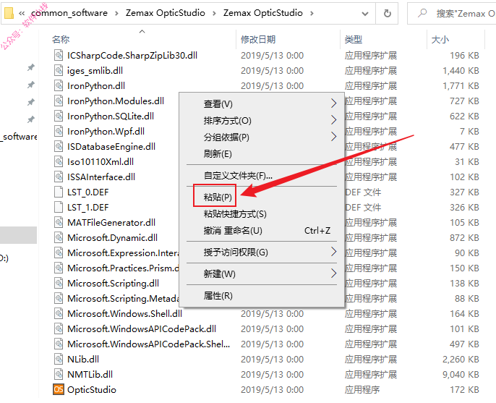Image resolution: width=496 pixels, height=403 pixels.
Task: Click the Microsoft.Scripting.dll file icon
Action: pos(59,284)
